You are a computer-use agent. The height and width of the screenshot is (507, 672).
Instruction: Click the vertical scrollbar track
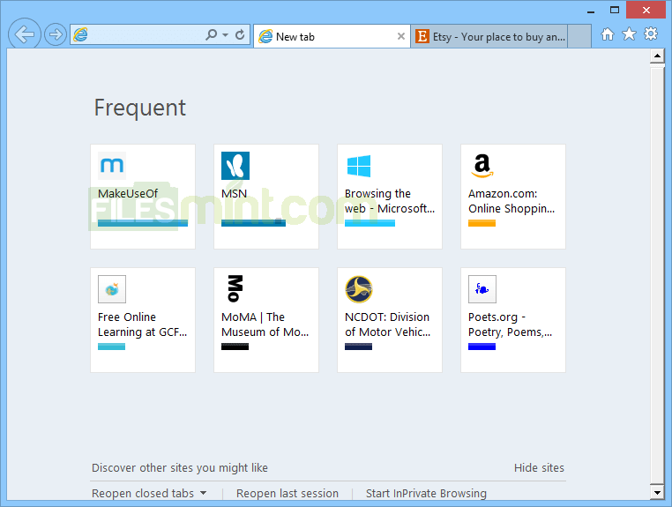click(657, 274)
